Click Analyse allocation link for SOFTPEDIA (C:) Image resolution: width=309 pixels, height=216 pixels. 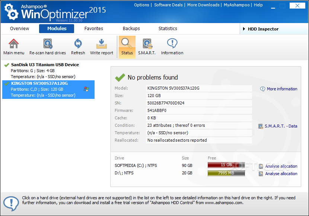281,166
